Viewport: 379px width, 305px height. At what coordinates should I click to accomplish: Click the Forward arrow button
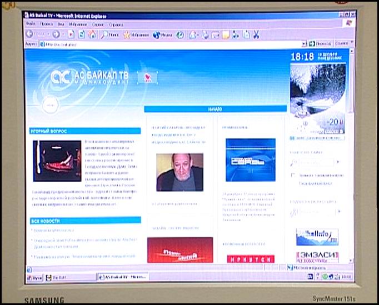[x=56, y=34]
